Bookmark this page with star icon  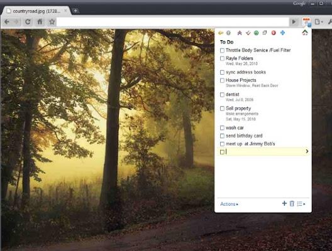pyautogui.click(x=52, y=22)
